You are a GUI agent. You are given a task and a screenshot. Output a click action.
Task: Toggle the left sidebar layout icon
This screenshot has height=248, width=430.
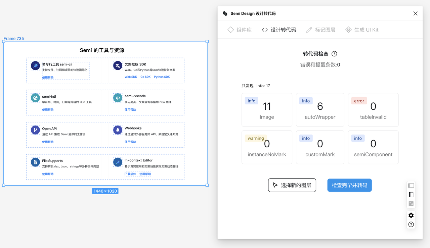coord(411,186)
